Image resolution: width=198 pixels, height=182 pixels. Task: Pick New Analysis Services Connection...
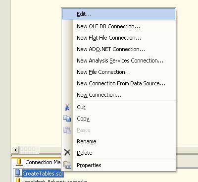click(x=120, y=61)
